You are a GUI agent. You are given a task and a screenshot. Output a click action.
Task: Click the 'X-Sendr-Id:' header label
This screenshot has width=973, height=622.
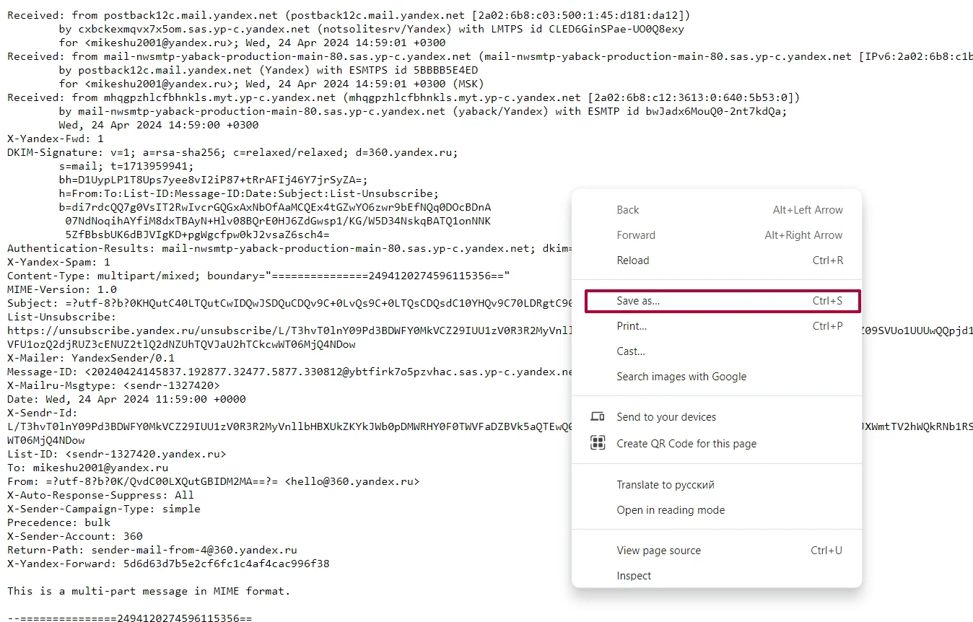point(42,413)
